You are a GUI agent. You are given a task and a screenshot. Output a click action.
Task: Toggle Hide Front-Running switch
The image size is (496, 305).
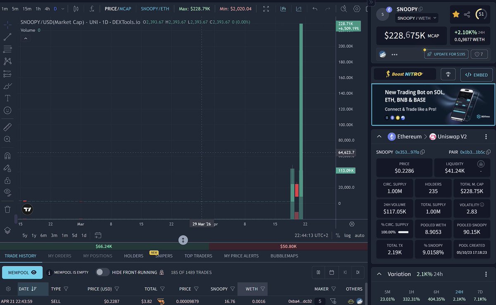pos(103,272)
